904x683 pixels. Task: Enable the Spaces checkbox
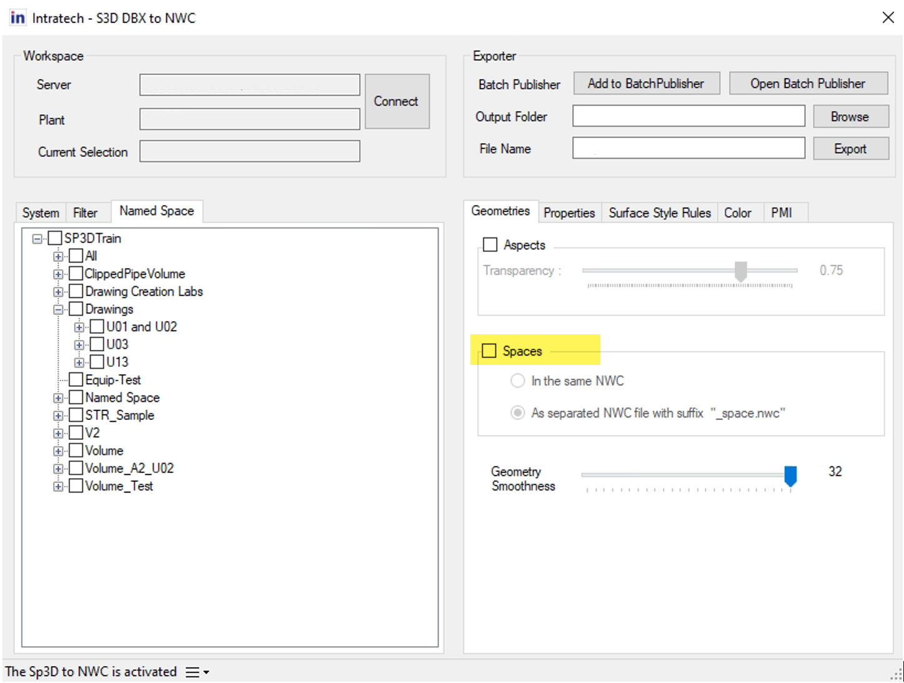(490, 351)
